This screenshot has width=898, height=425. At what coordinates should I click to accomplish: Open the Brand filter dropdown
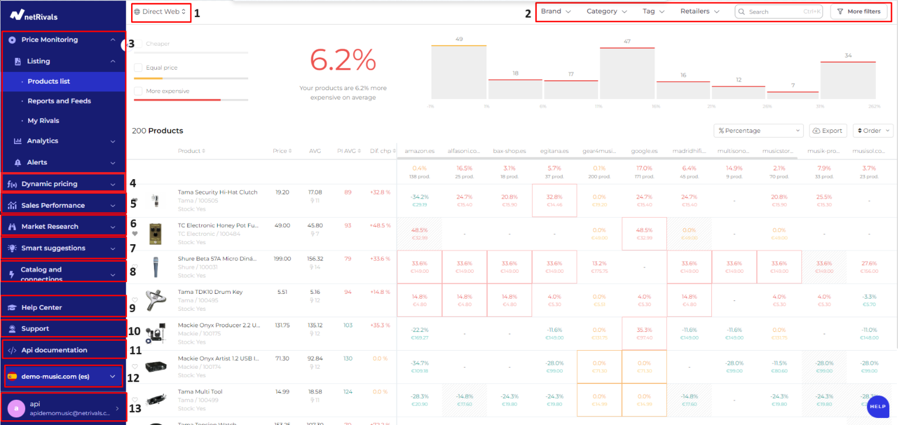click(x=556, y=12)
